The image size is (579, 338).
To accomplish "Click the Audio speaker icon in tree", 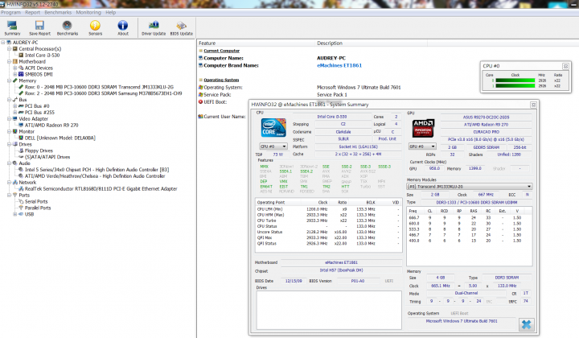I will click(15, 163).
